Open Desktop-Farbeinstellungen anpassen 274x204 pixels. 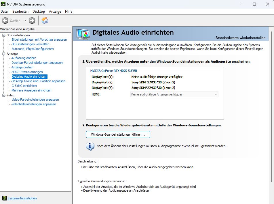point(37,63)
